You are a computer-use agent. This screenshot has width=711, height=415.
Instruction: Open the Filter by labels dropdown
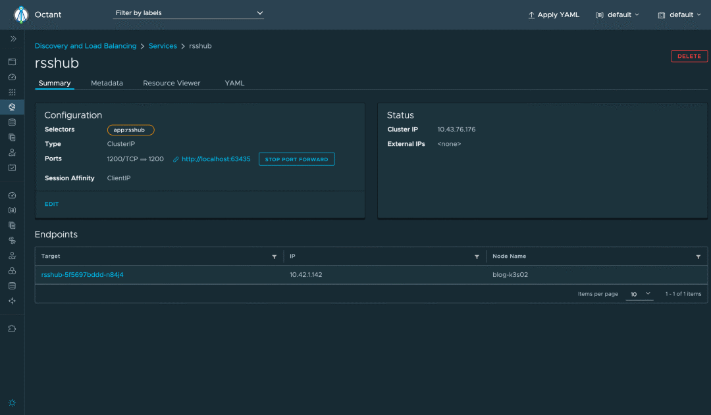[x=188, y=13]
